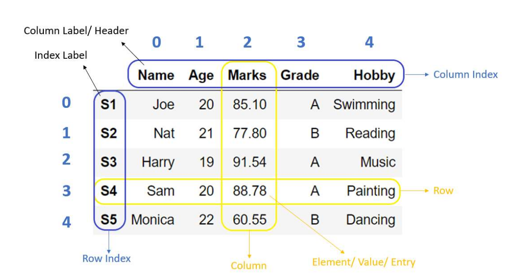518x277 pixels.
Task: Click the "Index Label" annotation text
Action: 61,55
